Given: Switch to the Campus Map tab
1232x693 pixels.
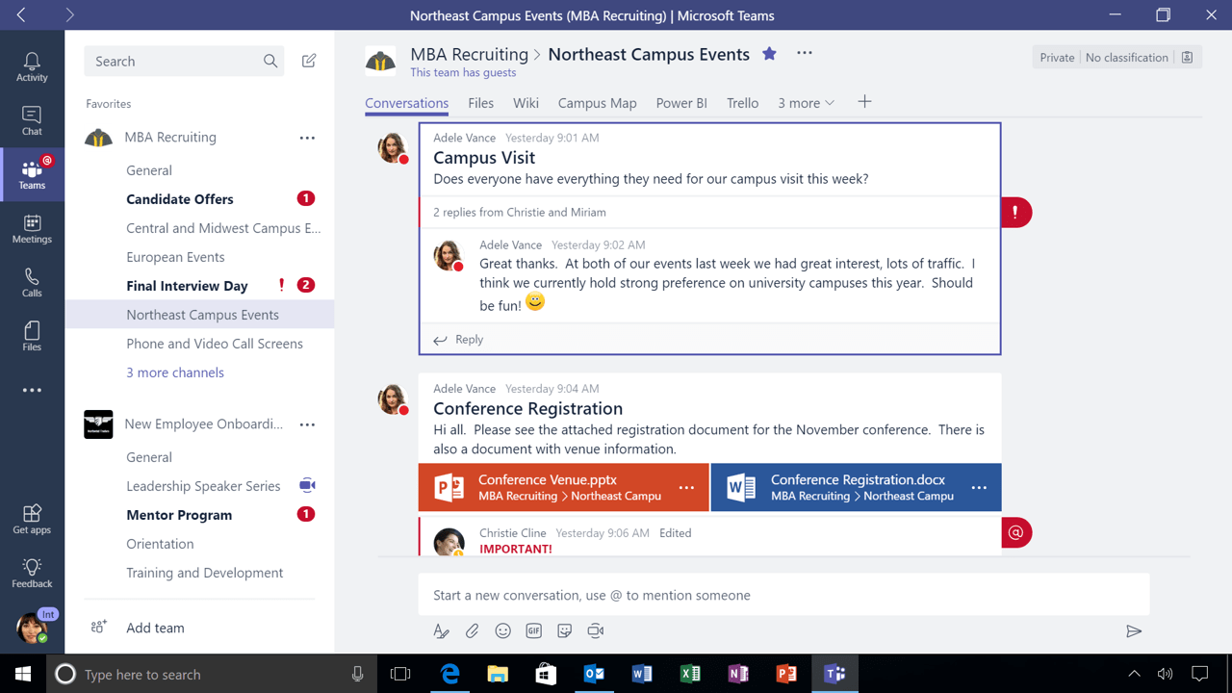Looking at the screenshot, I should click(597, 102).
